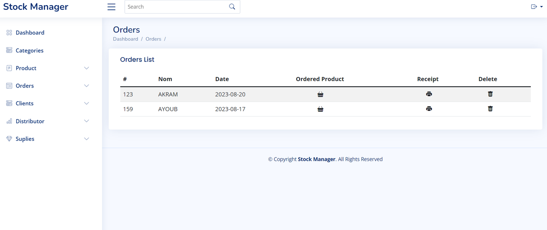Expand the Distributor submenu chevron

86,121
